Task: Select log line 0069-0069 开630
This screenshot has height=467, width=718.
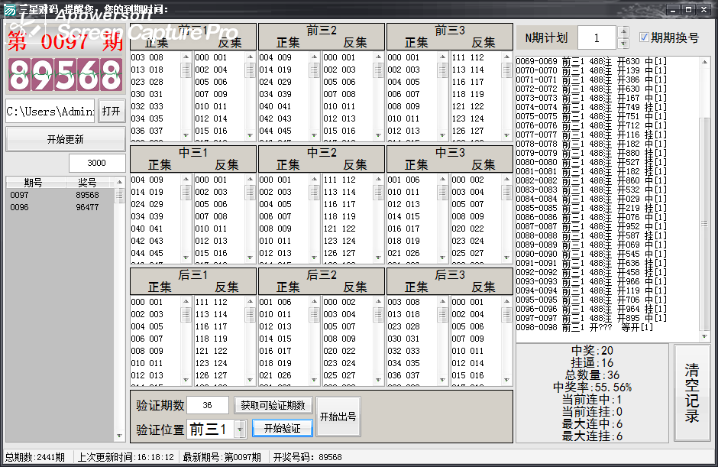Action: point(592,61)
